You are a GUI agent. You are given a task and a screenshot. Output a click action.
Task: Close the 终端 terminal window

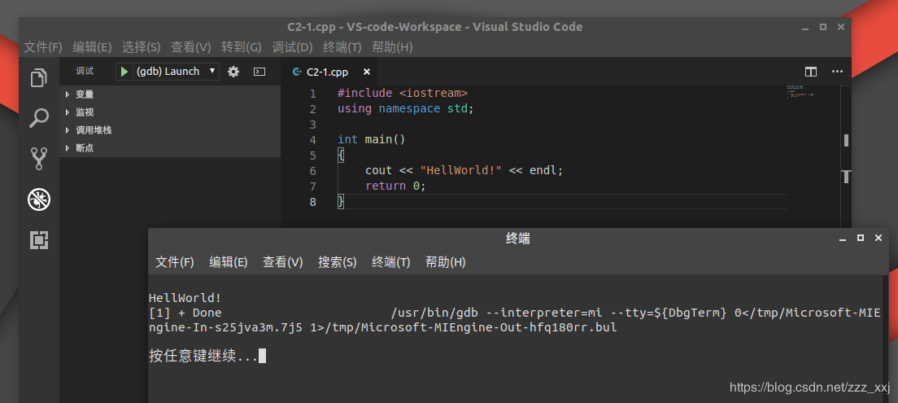pos(878,238)
